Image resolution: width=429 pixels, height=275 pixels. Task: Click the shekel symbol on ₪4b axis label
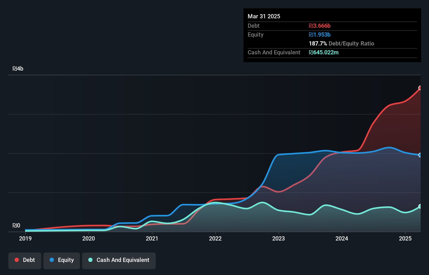[x=15, y=69]
